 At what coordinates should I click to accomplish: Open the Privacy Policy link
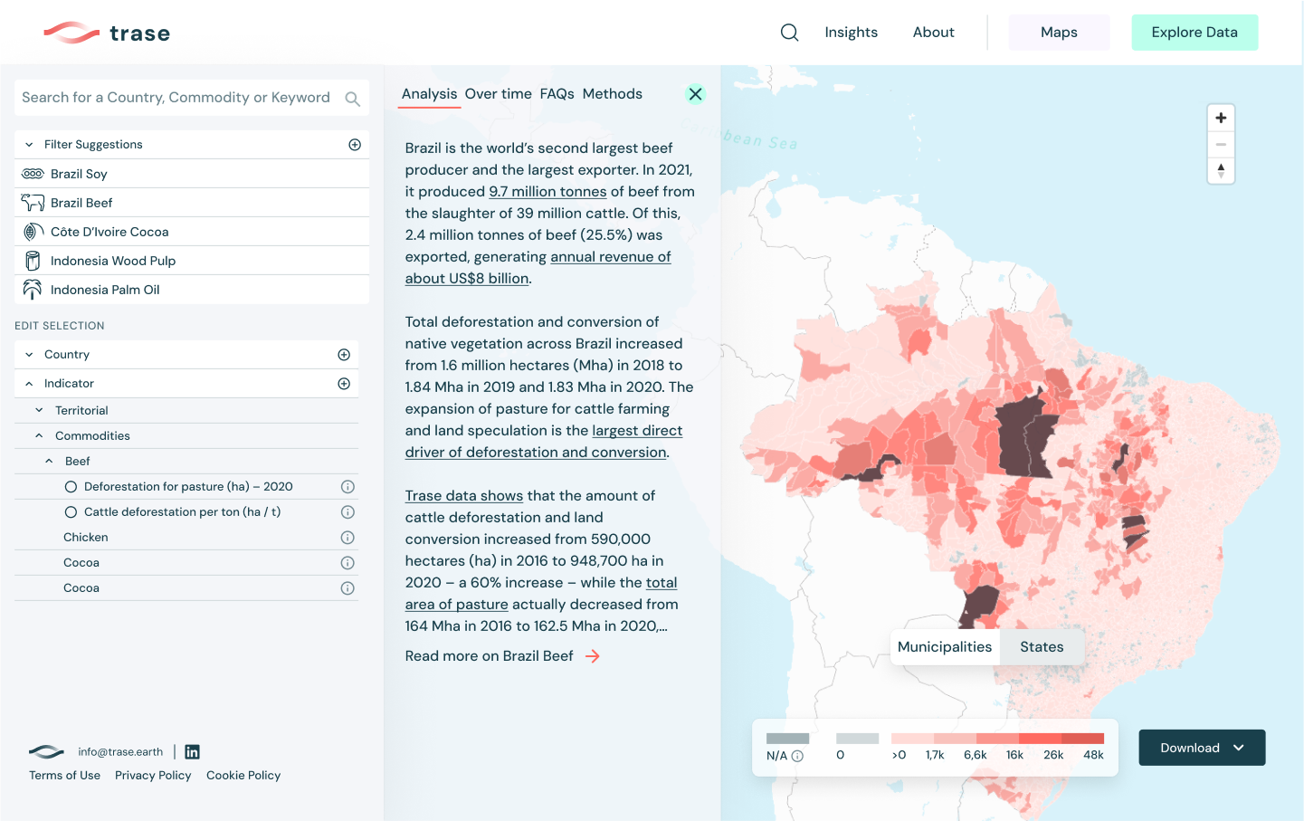tap(153, 776)
